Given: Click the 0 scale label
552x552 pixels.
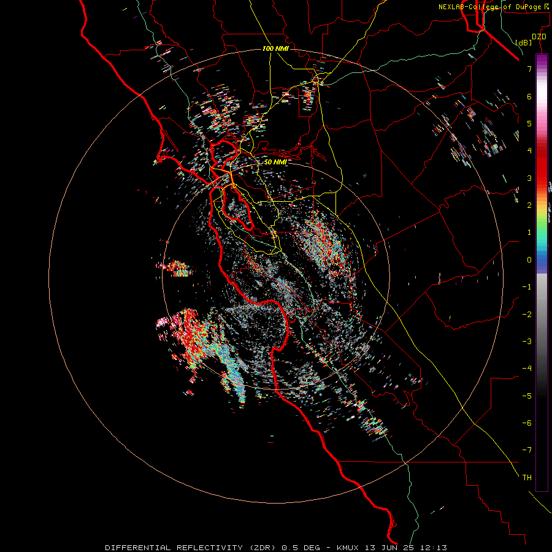Looking at the screenshot, I should coord(529,260).
